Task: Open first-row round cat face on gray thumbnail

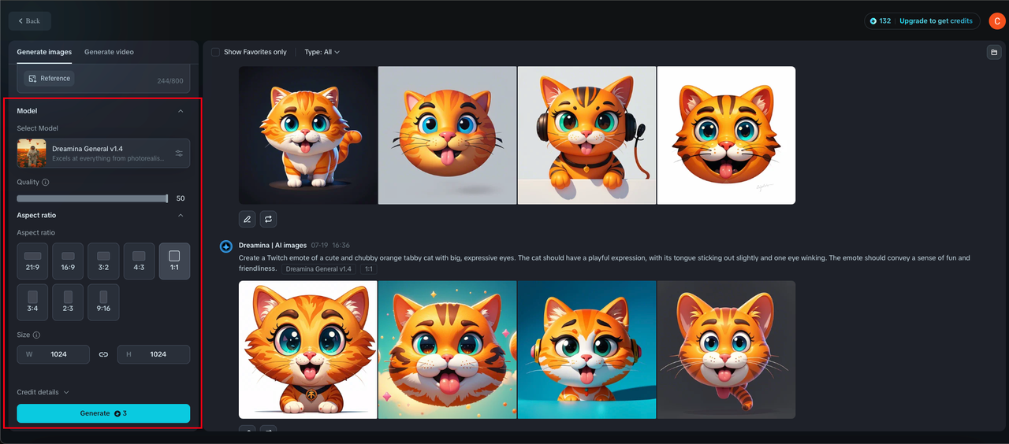Action: pos(448,135)
